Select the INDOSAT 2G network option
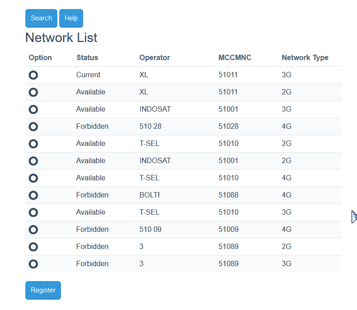This screenshot has height=310, width=357. (x=33, y=161)
